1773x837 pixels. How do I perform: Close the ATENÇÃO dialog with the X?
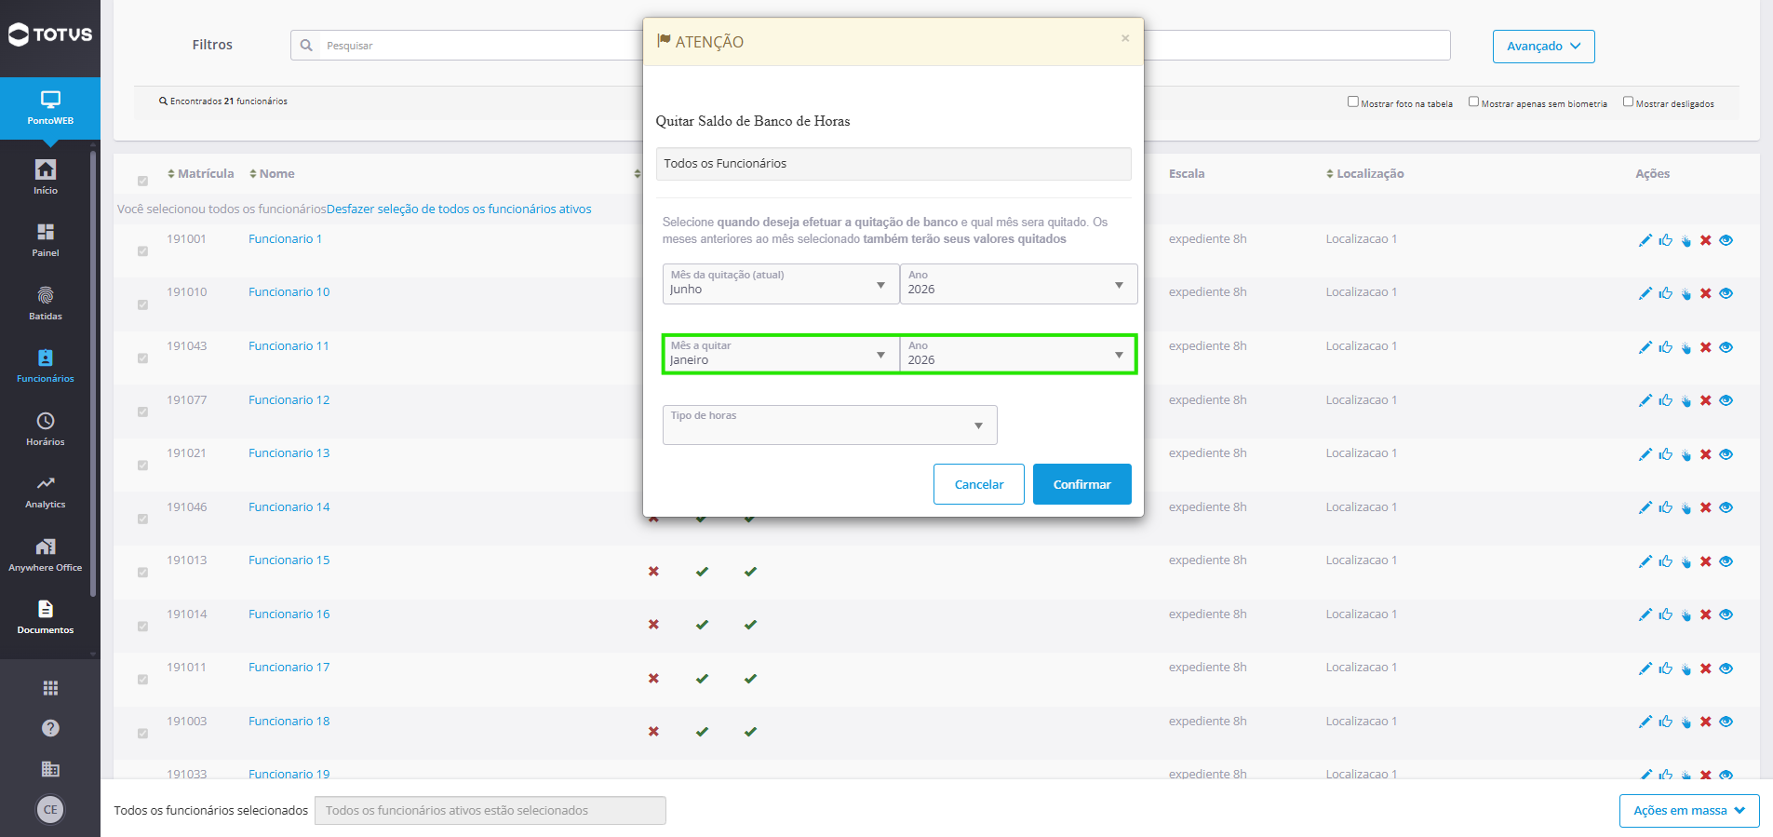(x=1125, y=38)
